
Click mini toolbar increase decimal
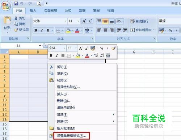coord(96,55)
